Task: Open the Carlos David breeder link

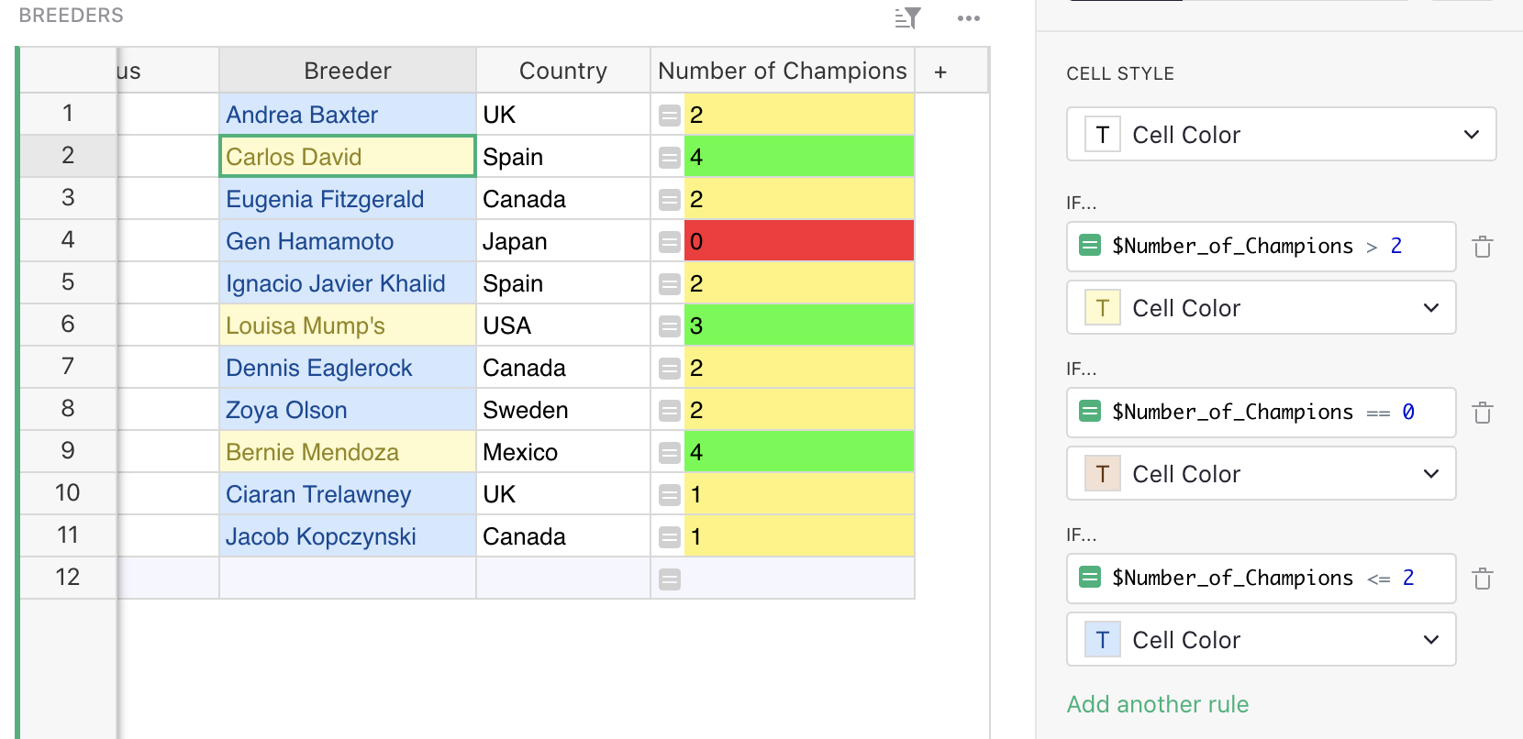Action: tap(294, 157)
